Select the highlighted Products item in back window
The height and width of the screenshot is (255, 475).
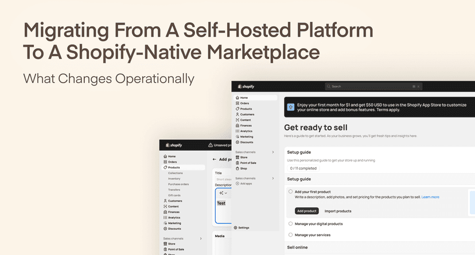point(183,167)
